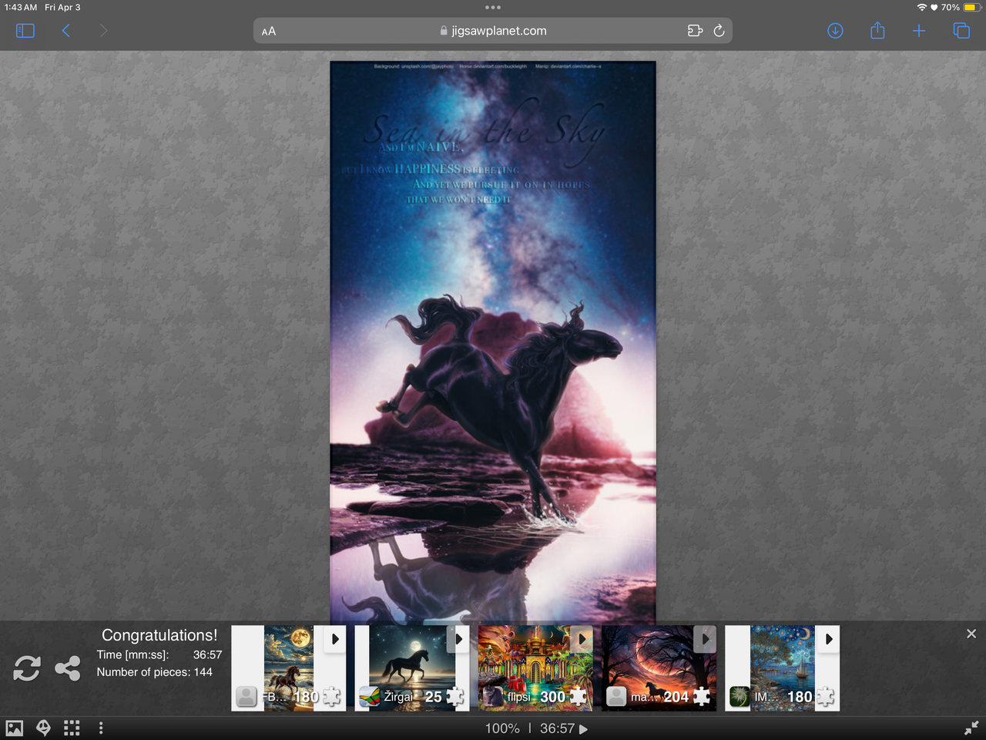This screenshot has width=986, height=740.
Task: Go forward in Safari
Action: click(x=103, y=31)
